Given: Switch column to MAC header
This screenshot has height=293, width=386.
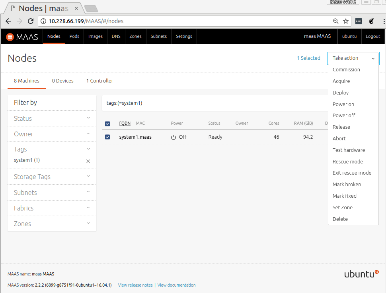Looking at the screenshot, I should pyautogui.click(x=140, y=123).
